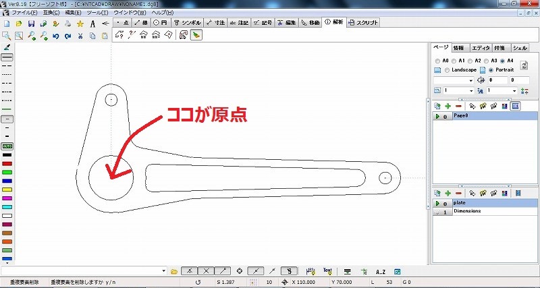
Task: Click the yellow star icon in toolbar
Action: [x=80, y=24]
